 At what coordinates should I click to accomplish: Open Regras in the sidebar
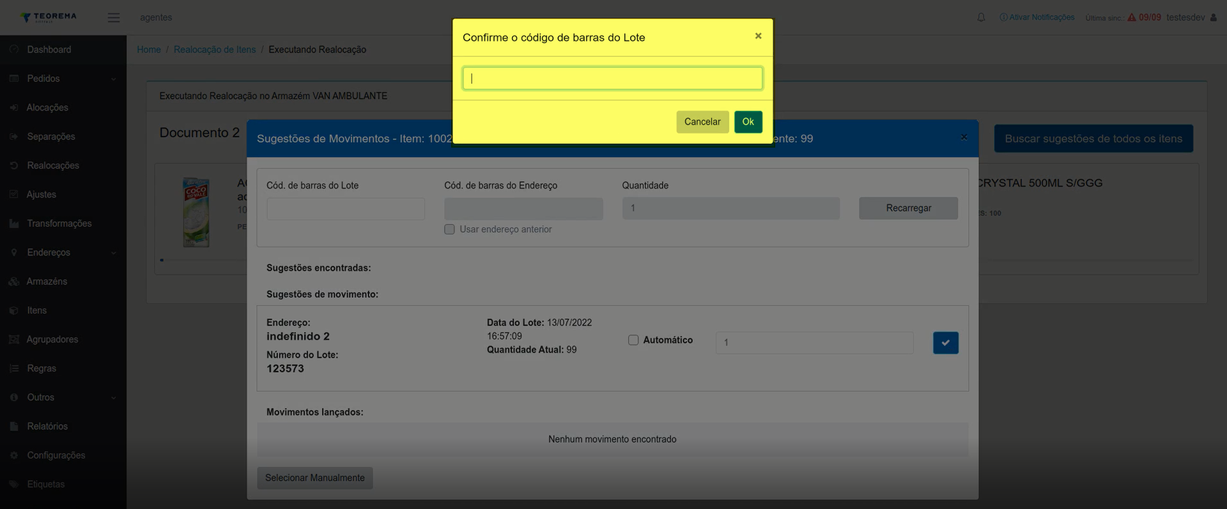point(42,368)
